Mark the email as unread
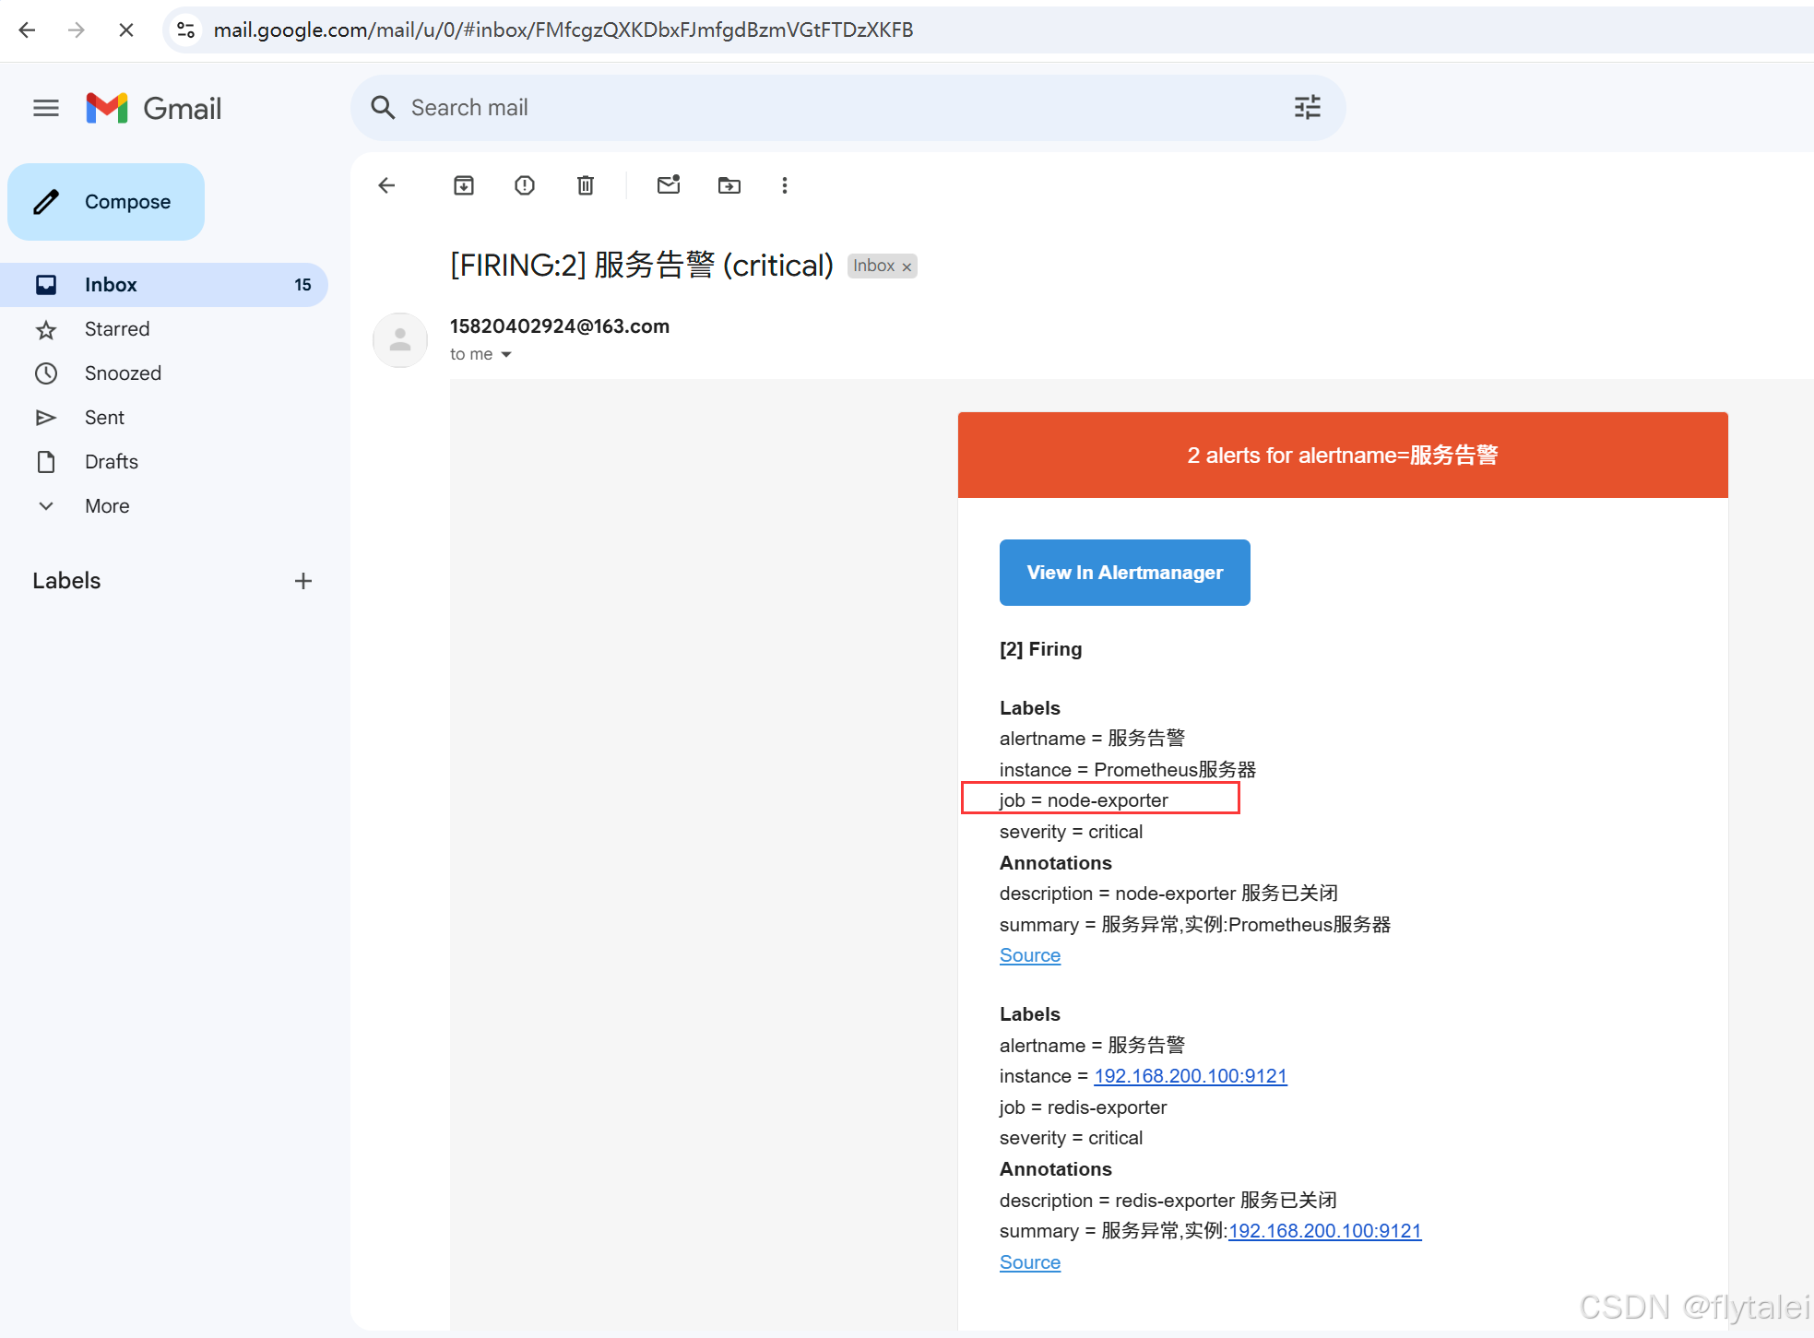 point(669,185)
